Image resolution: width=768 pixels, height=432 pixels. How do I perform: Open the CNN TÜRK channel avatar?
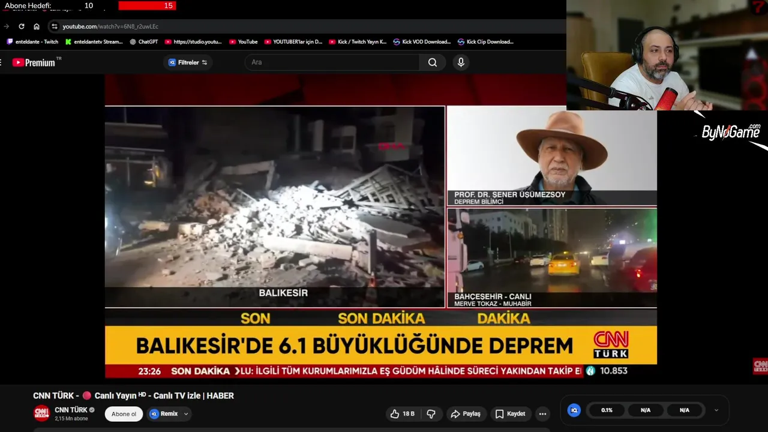(x=41, y=413)
